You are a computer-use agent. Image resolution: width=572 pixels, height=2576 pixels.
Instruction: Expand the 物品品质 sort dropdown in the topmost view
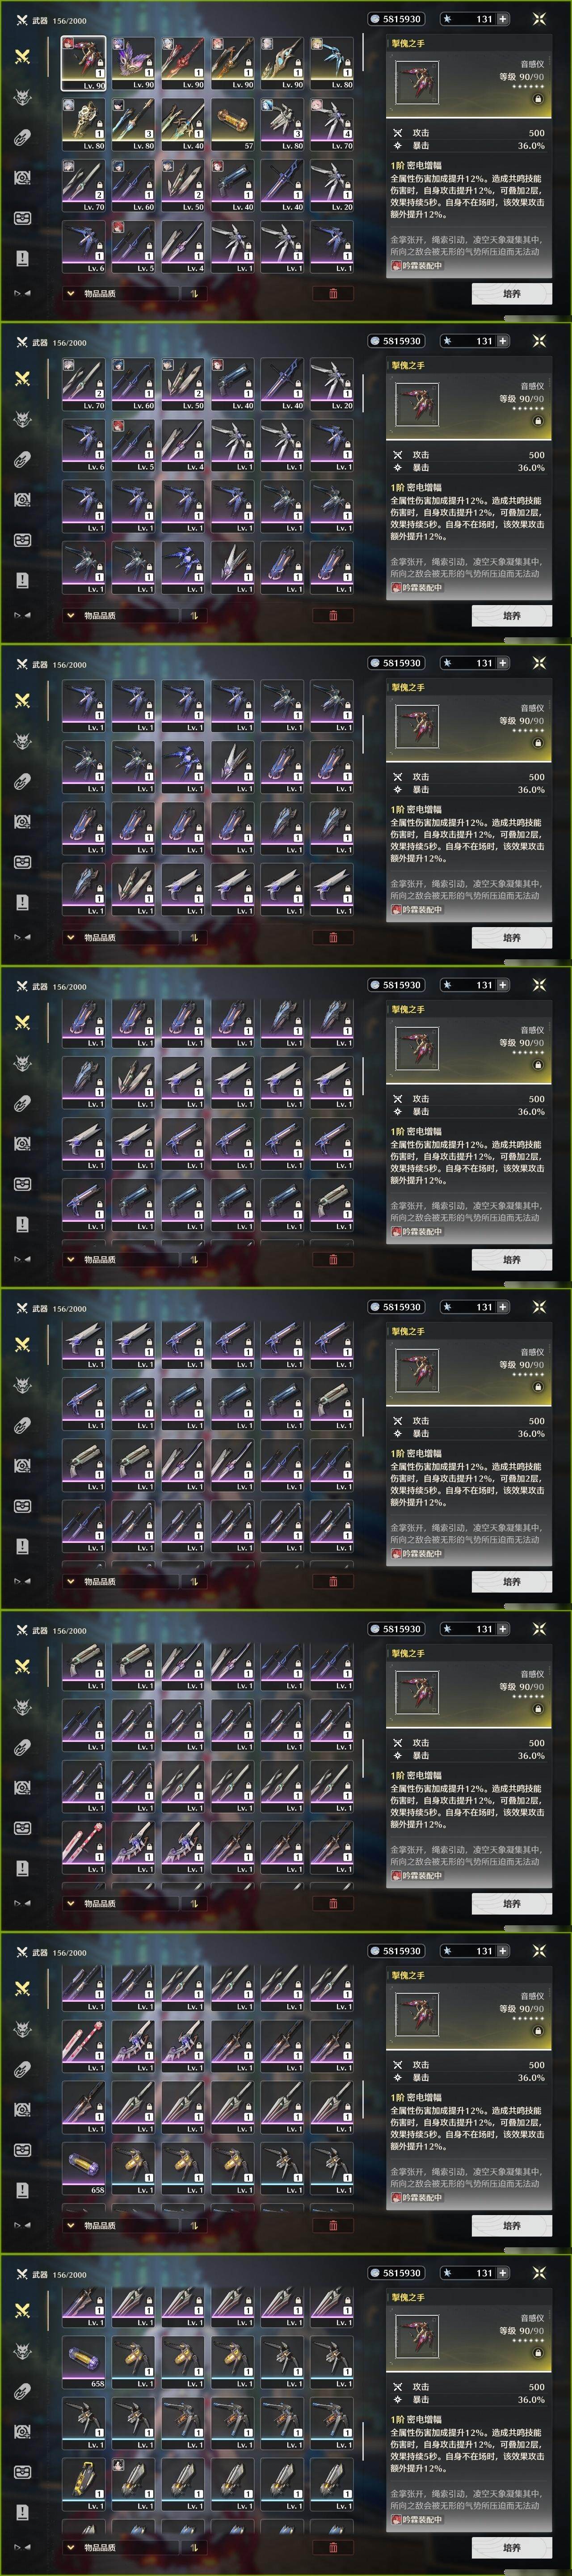point(91,293)
